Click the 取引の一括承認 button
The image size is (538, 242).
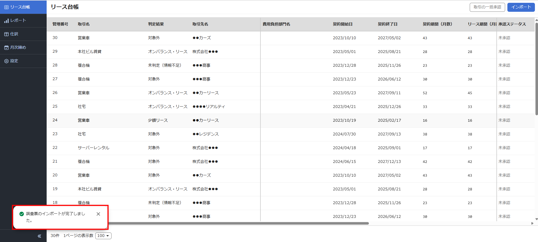(487, 7)
